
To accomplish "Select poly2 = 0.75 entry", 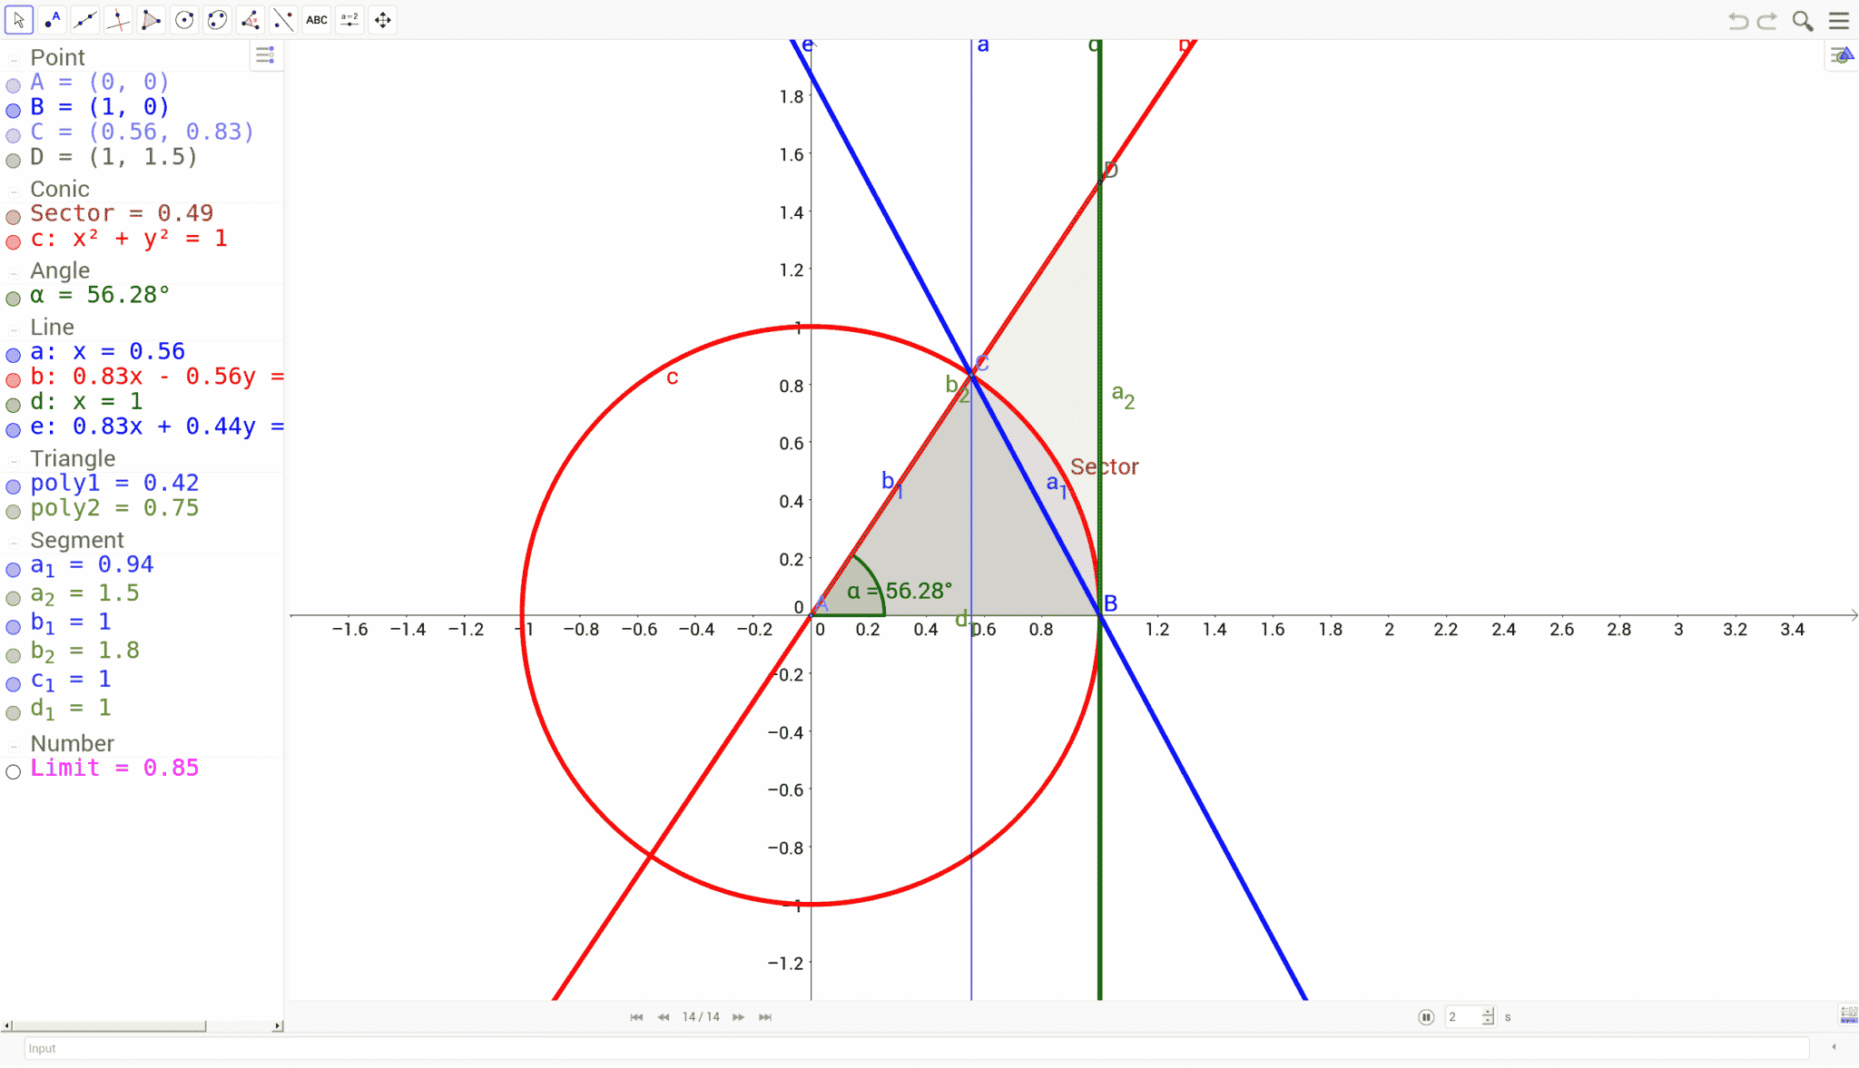I will click(114, 508).
